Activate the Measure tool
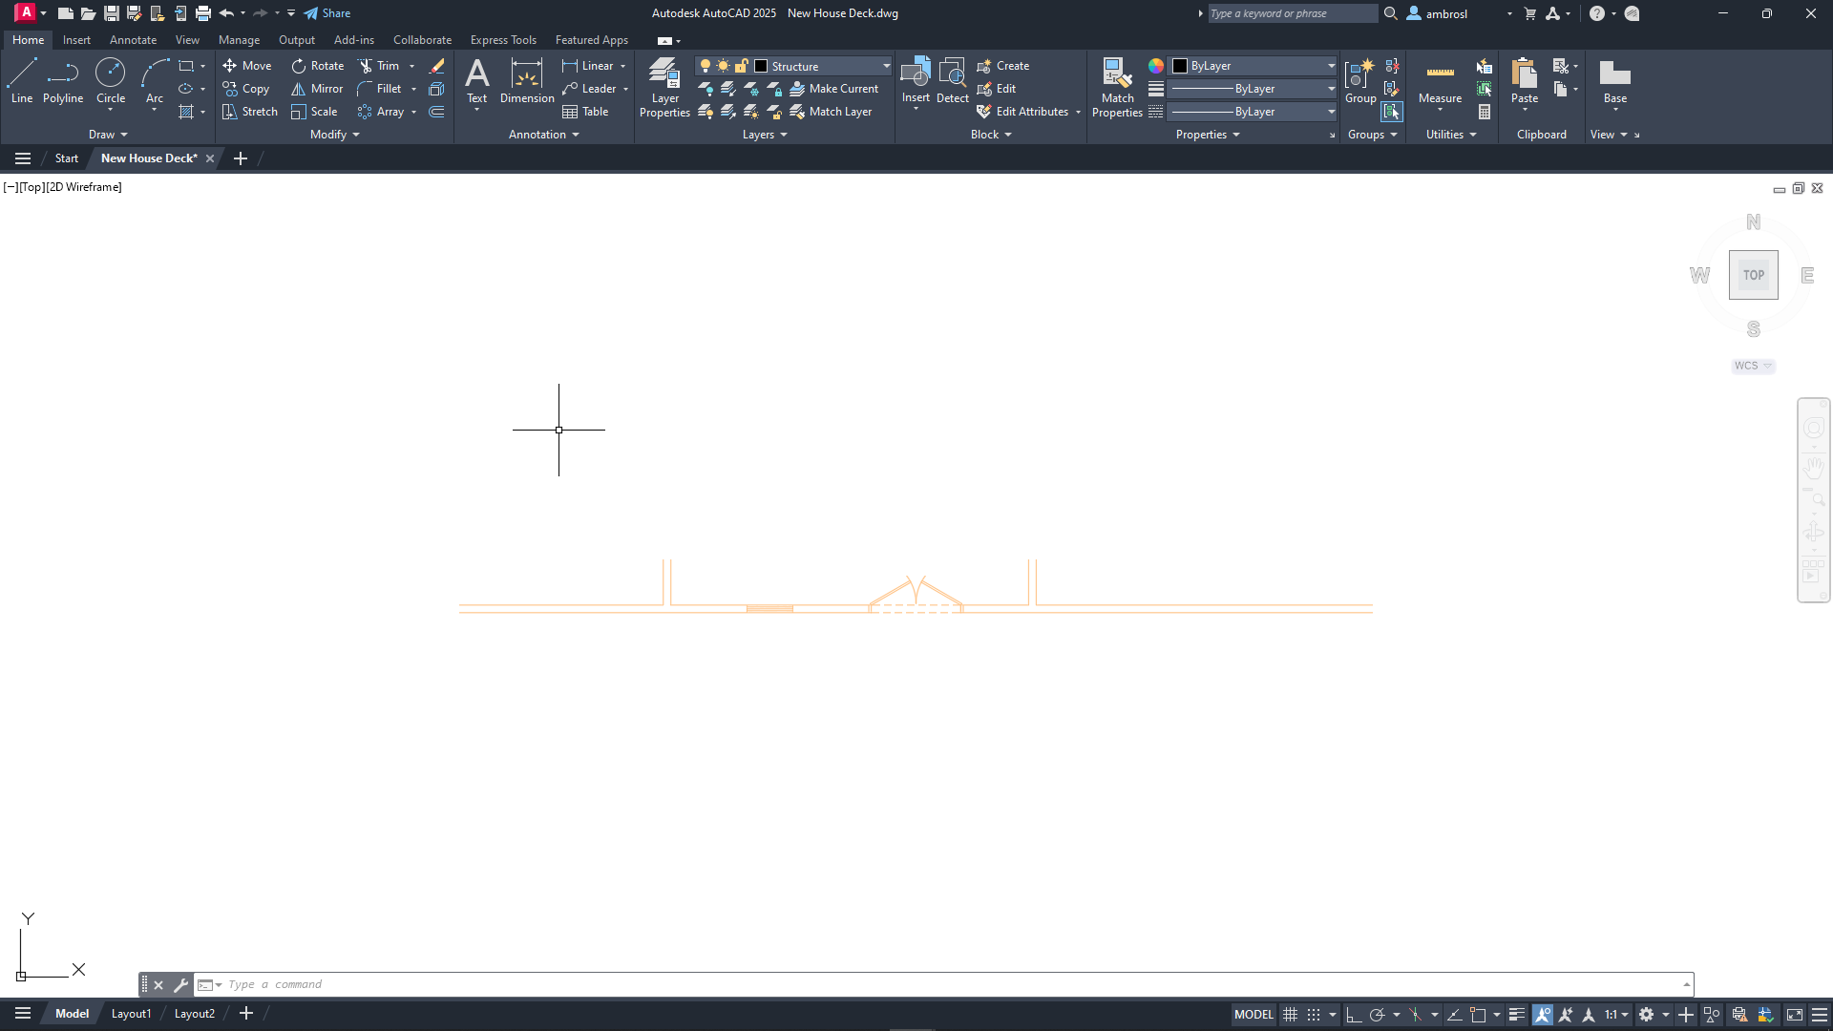Viewport: 1833px width, 1031px height. coord(1440,82)
